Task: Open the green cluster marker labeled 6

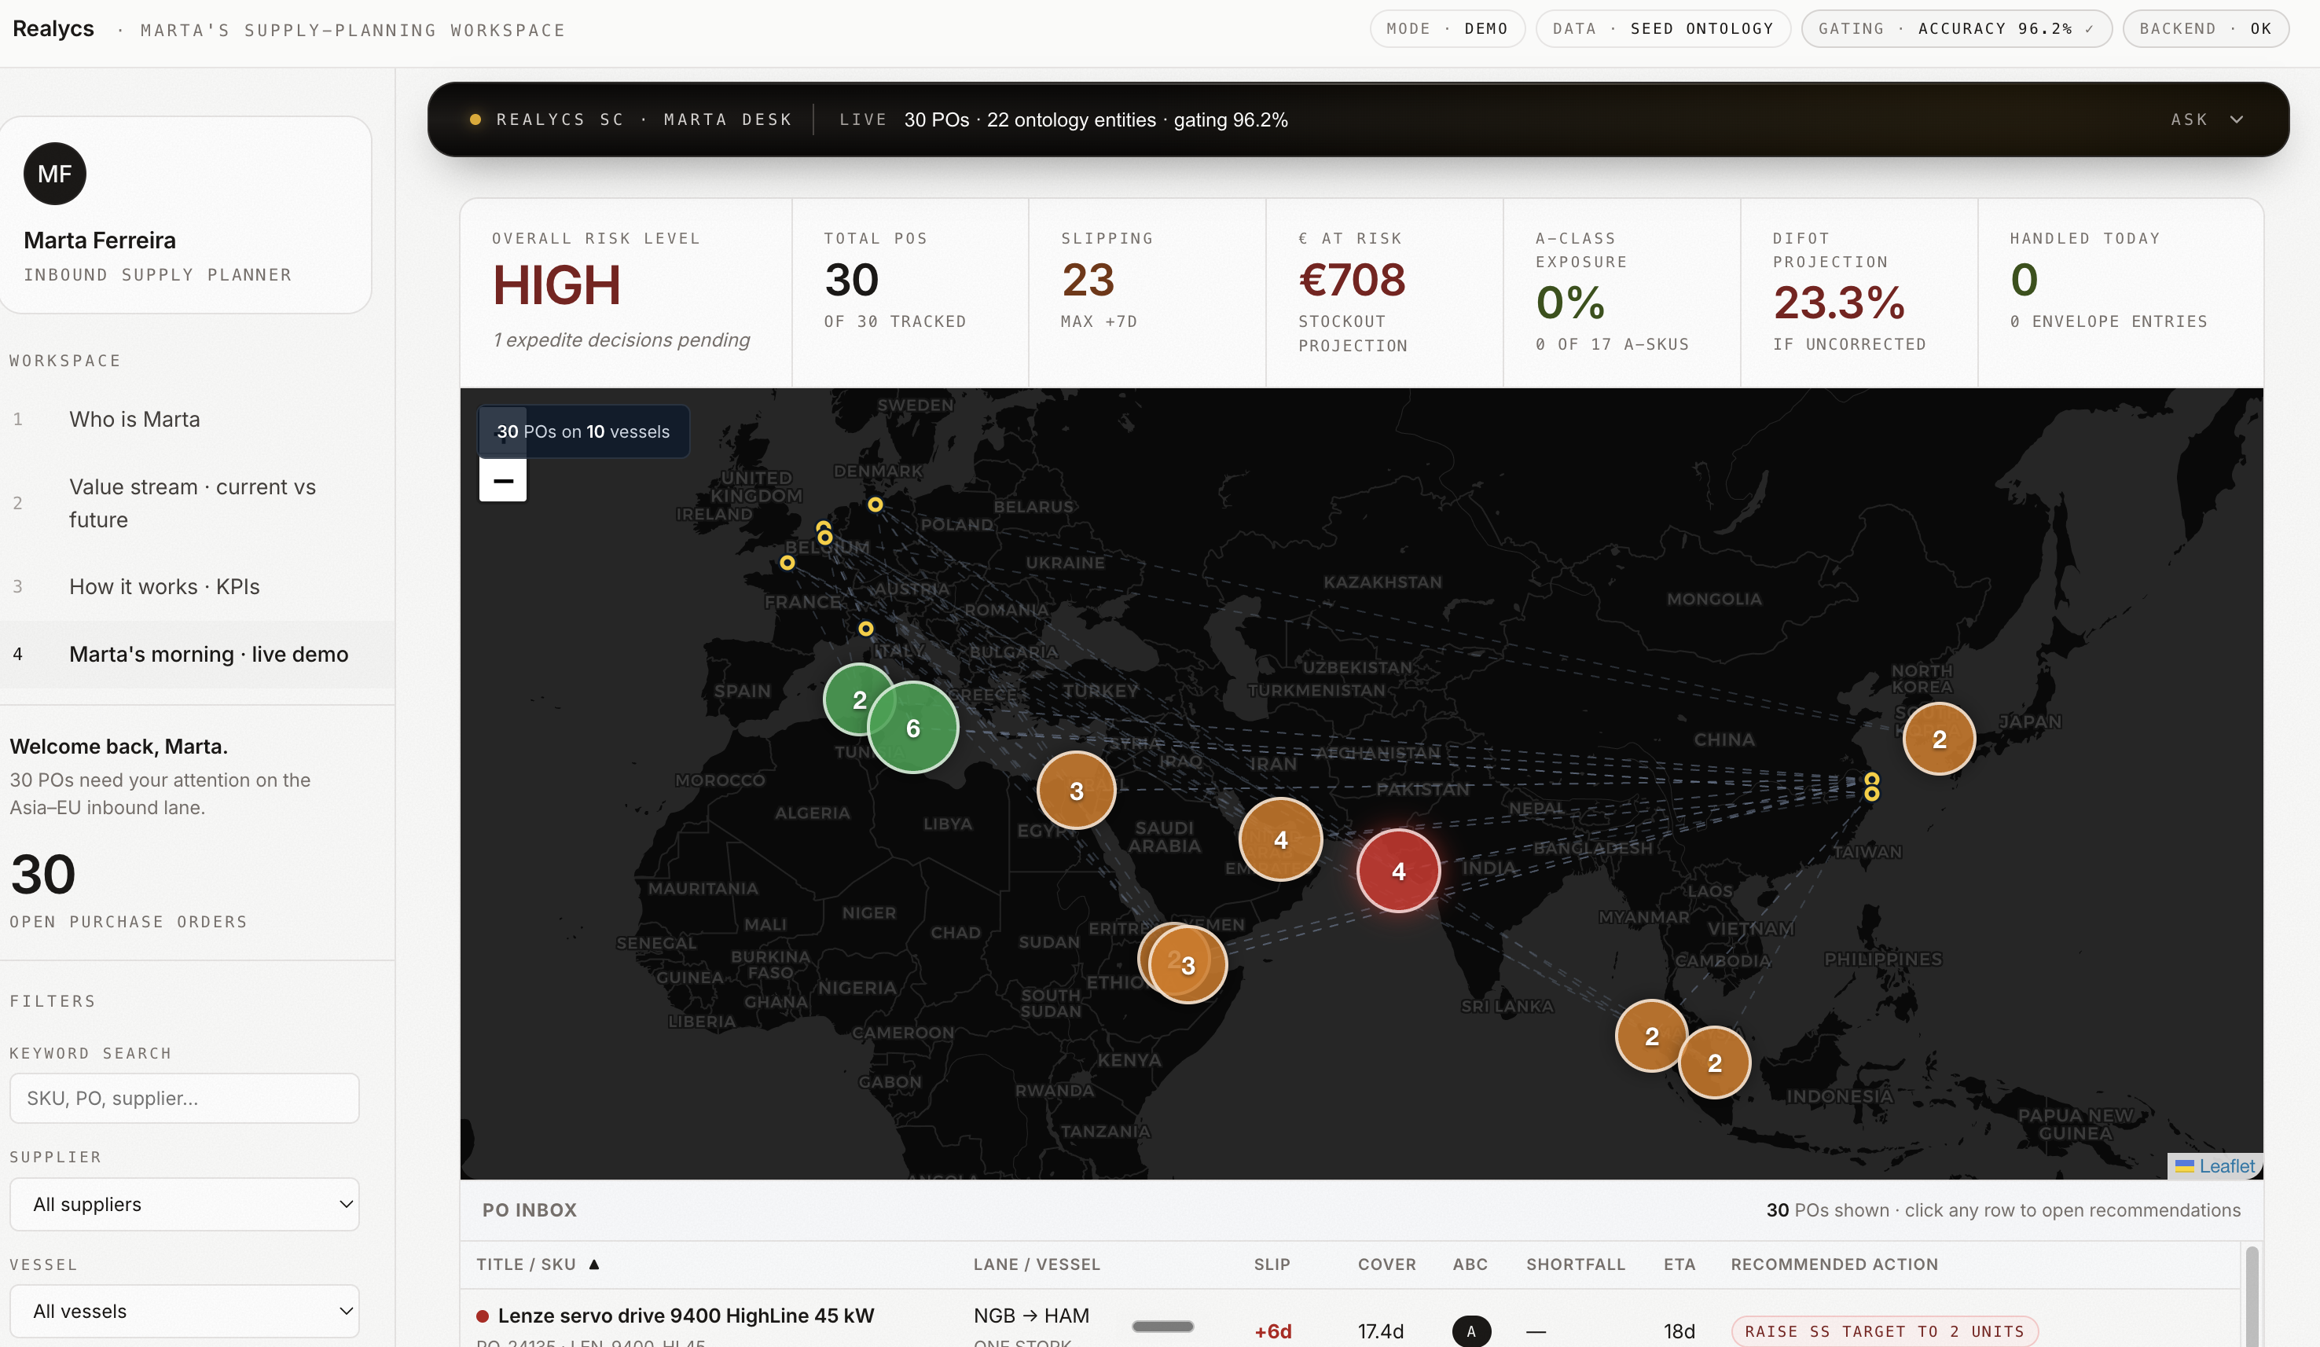Action: tap(912, 729)
